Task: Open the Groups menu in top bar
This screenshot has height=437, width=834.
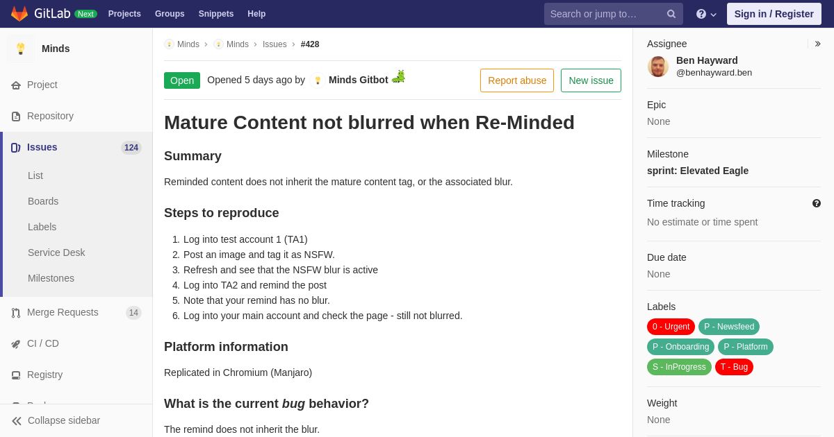Action: click(x=170, y=14)
